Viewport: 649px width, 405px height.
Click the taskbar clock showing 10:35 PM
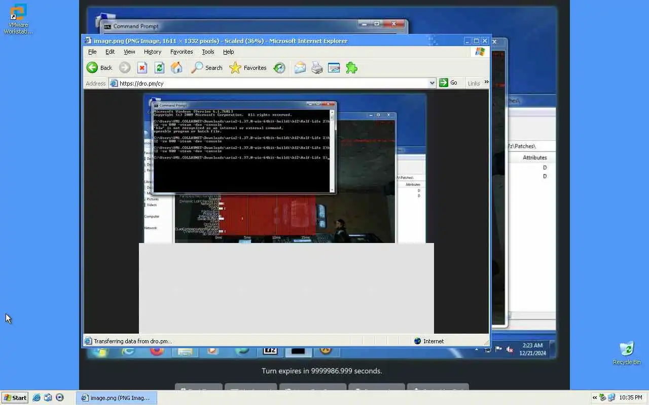point(632,398)
